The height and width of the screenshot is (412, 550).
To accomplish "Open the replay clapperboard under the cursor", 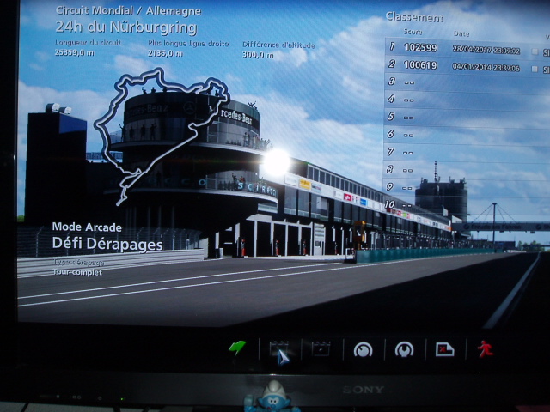I will tap(278, 348).
